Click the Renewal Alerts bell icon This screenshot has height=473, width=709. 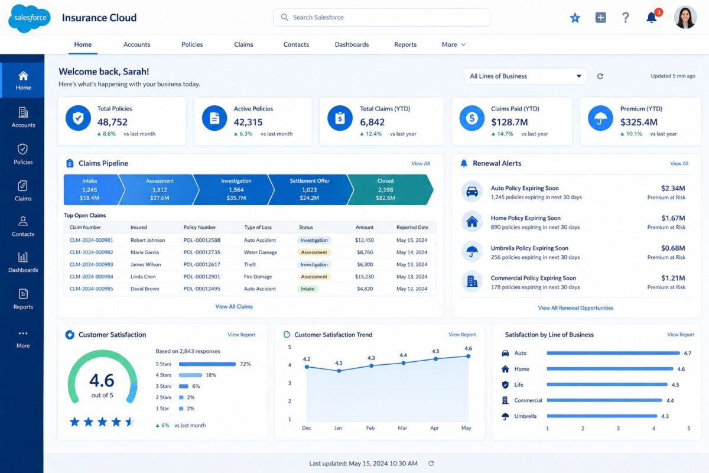464,163
